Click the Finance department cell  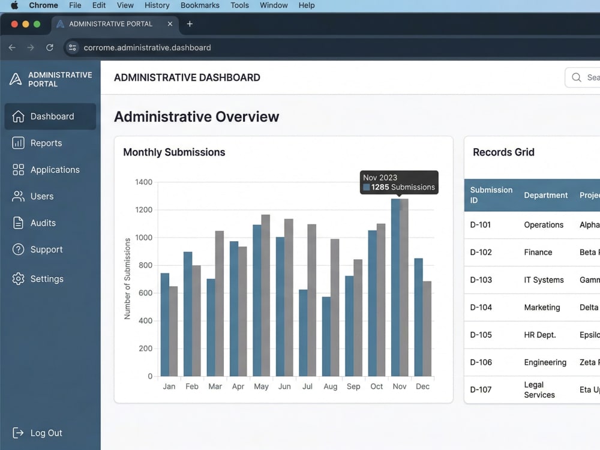(538, 252)
